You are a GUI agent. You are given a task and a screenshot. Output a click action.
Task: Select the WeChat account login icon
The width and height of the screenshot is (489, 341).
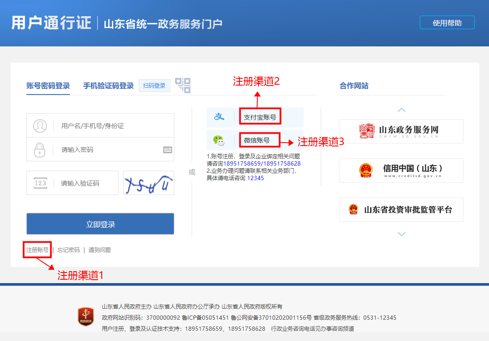point(219,140)
